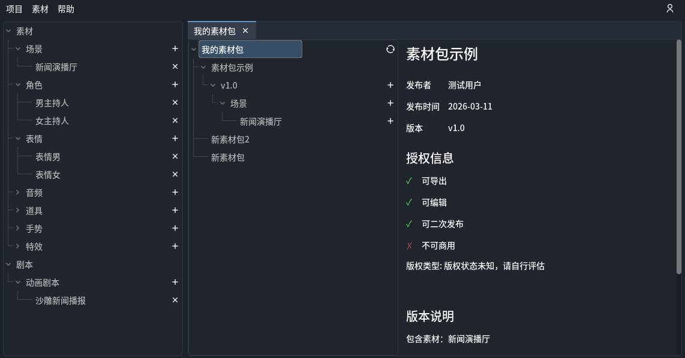Screen dimensions: 685x358
Task: Click the add icon next to 场景
Action: [175, 49]
